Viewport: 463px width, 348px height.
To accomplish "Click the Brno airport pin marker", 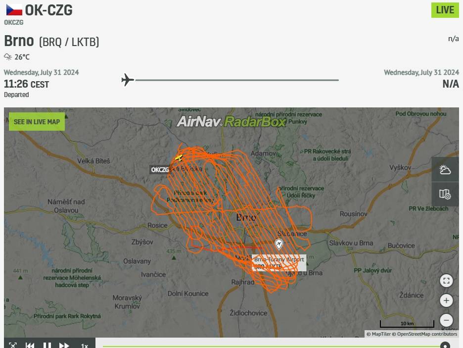I will [x=279, y=244].
